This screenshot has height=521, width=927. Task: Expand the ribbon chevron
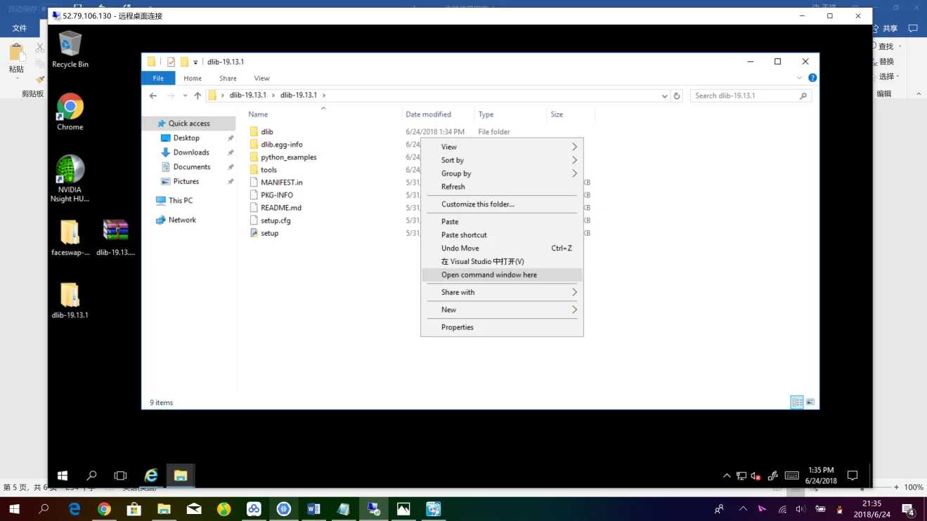pos(799,78)
